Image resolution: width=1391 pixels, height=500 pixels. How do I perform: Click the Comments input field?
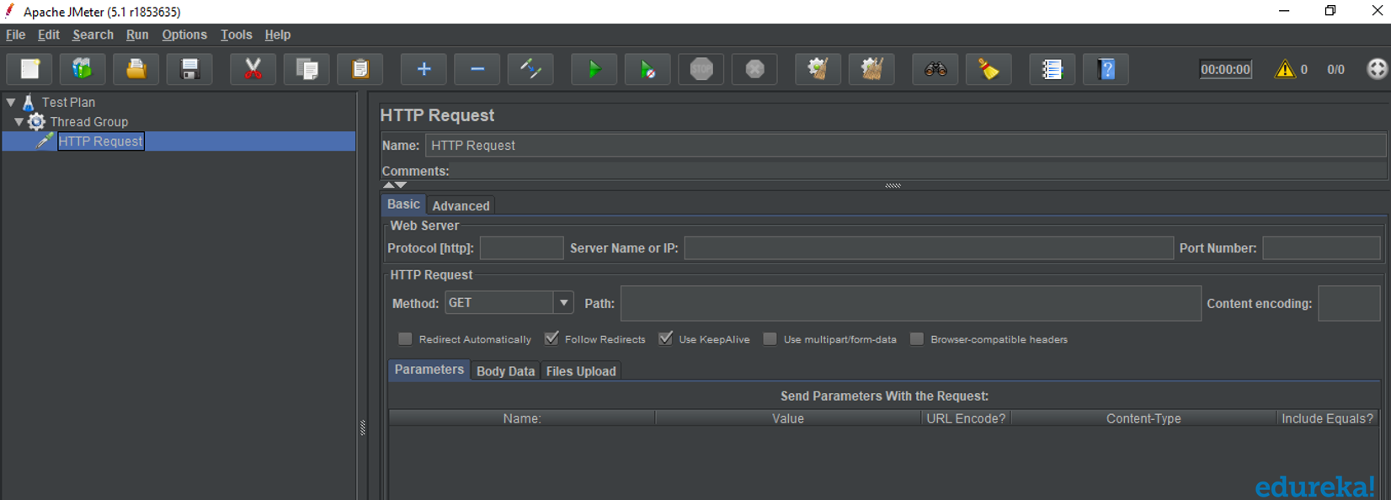point(918,171)
